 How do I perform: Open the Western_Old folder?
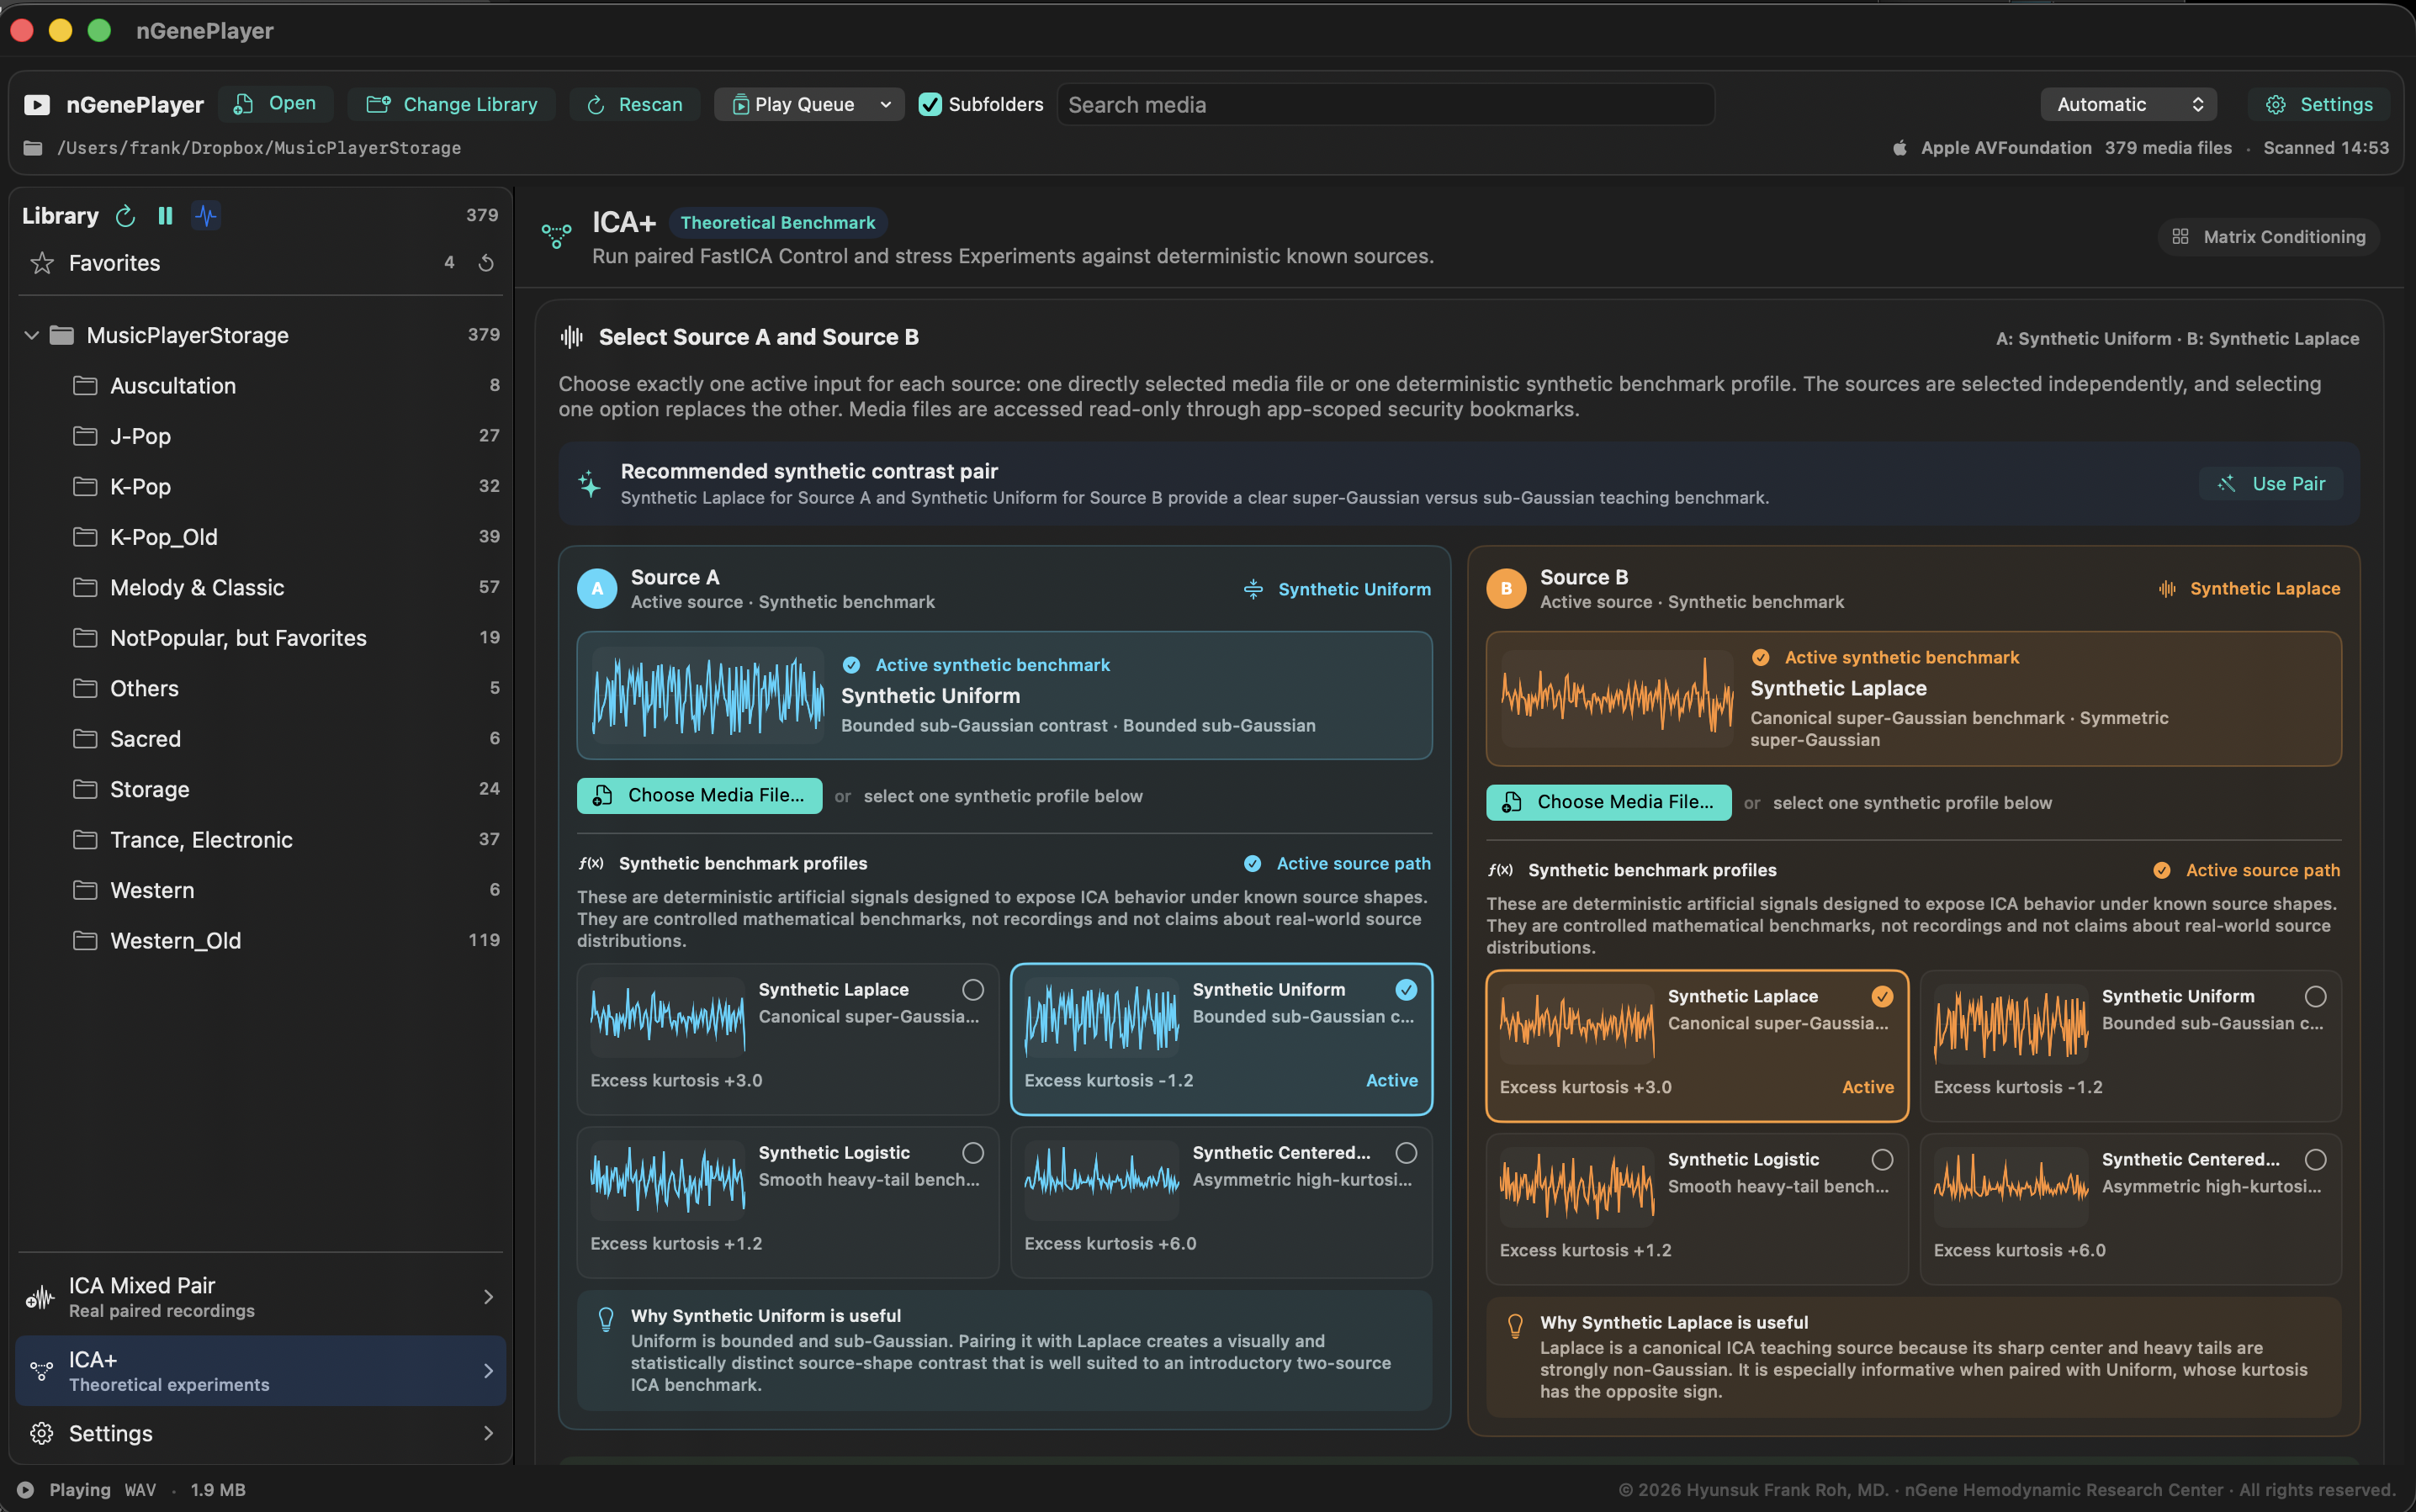point(260,941)
